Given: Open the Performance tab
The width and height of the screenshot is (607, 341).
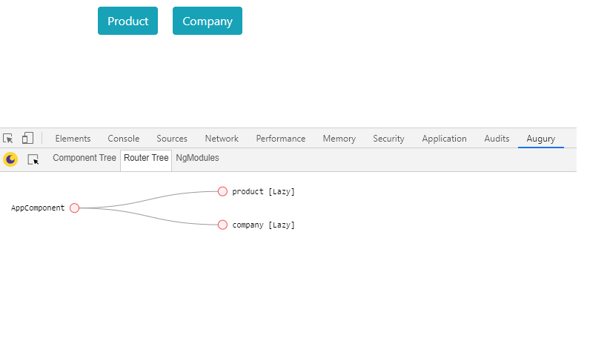Looking at the screenshot, I should click(x=281, y=139).
